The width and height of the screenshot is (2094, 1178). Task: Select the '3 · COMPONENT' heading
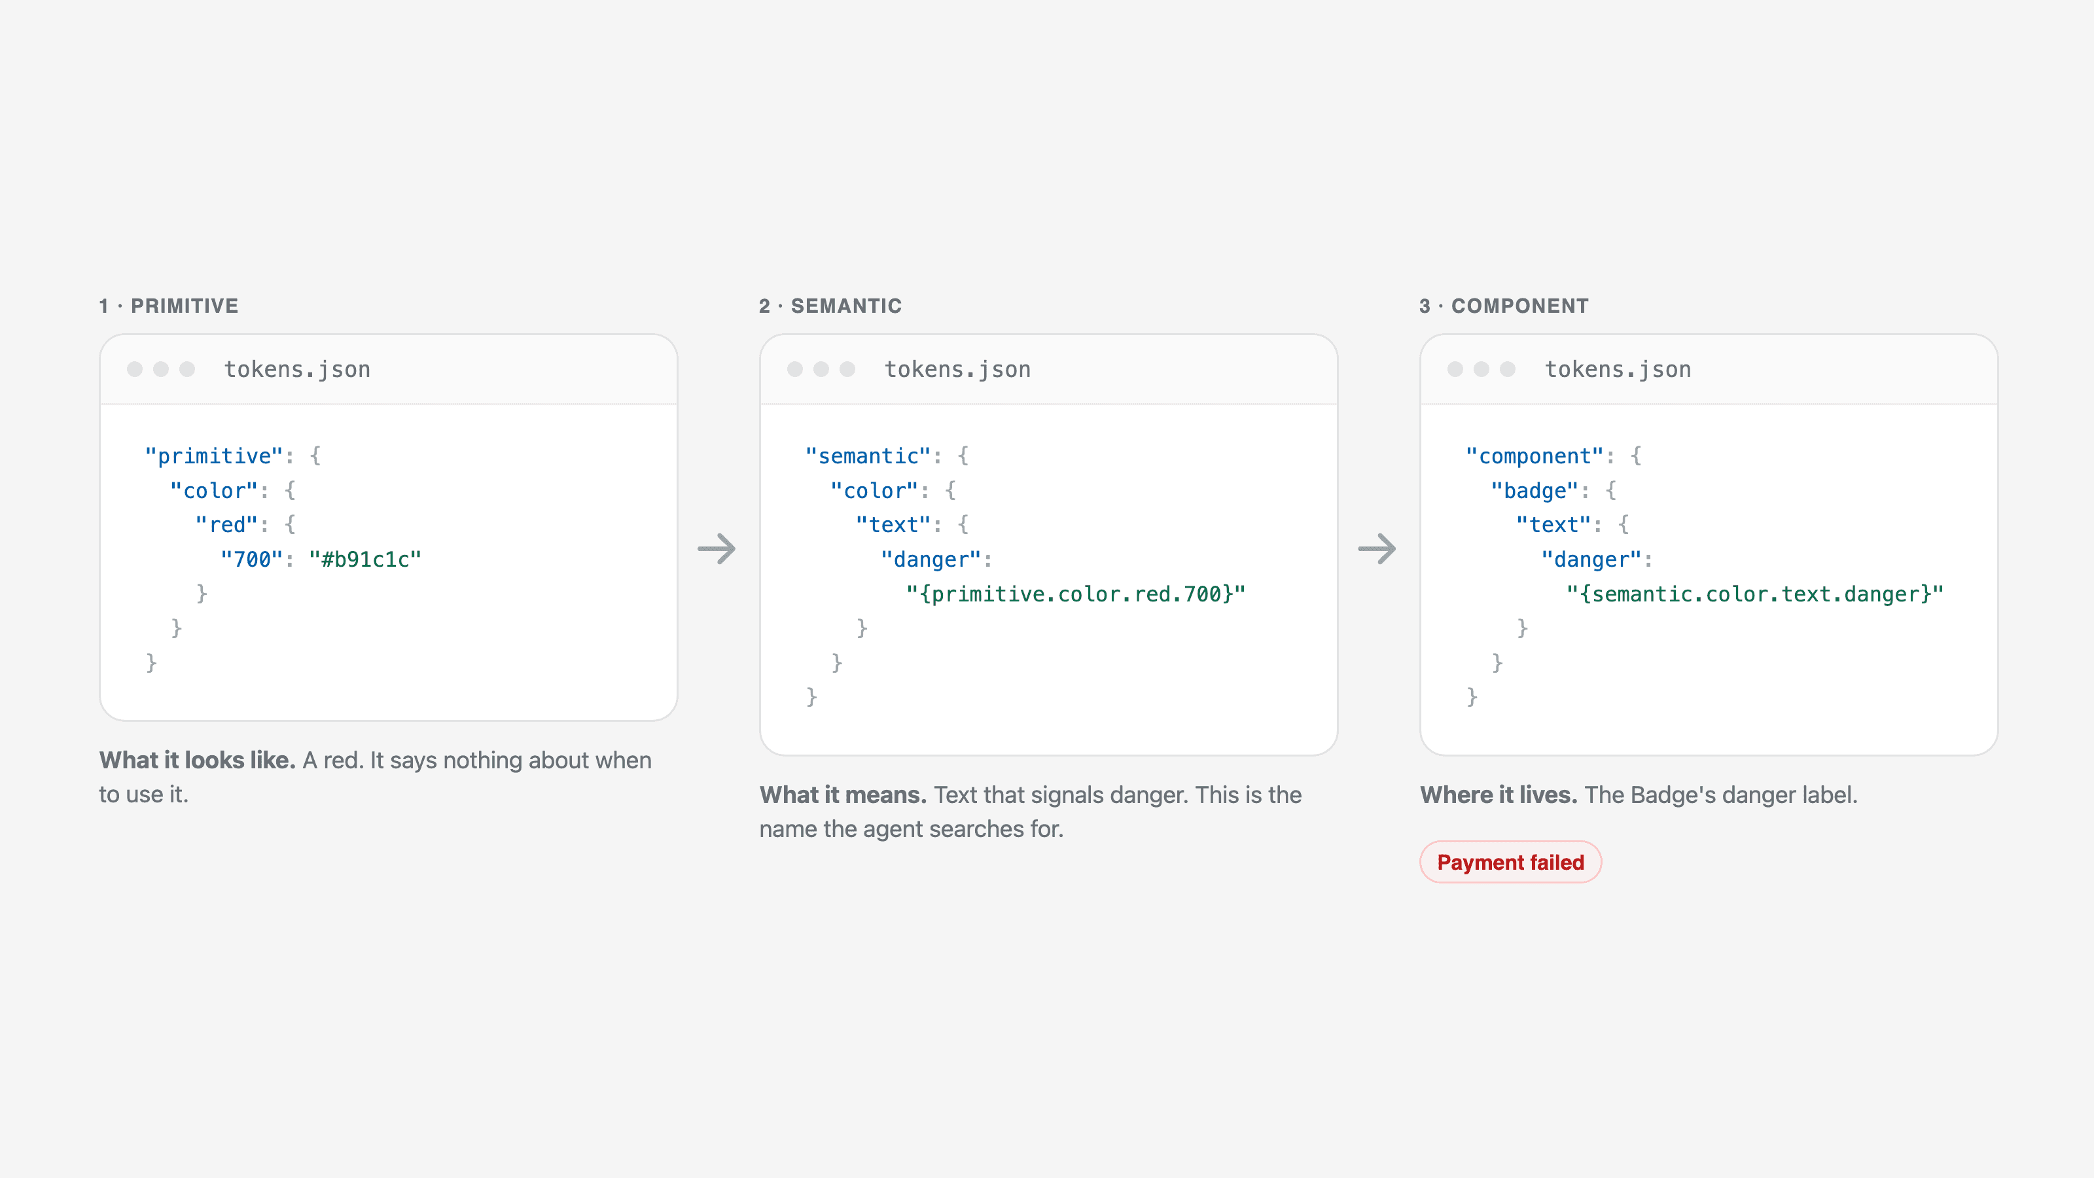[x=1504, y=306]
